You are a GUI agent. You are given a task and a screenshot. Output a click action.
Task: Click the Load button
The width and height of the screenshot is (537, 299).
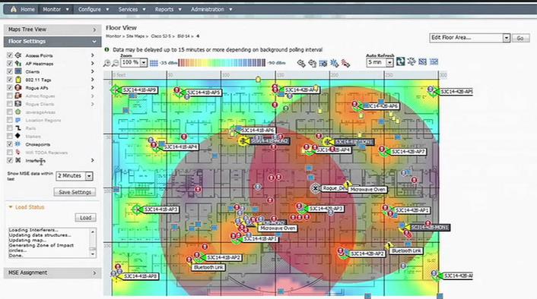point(86,218)
